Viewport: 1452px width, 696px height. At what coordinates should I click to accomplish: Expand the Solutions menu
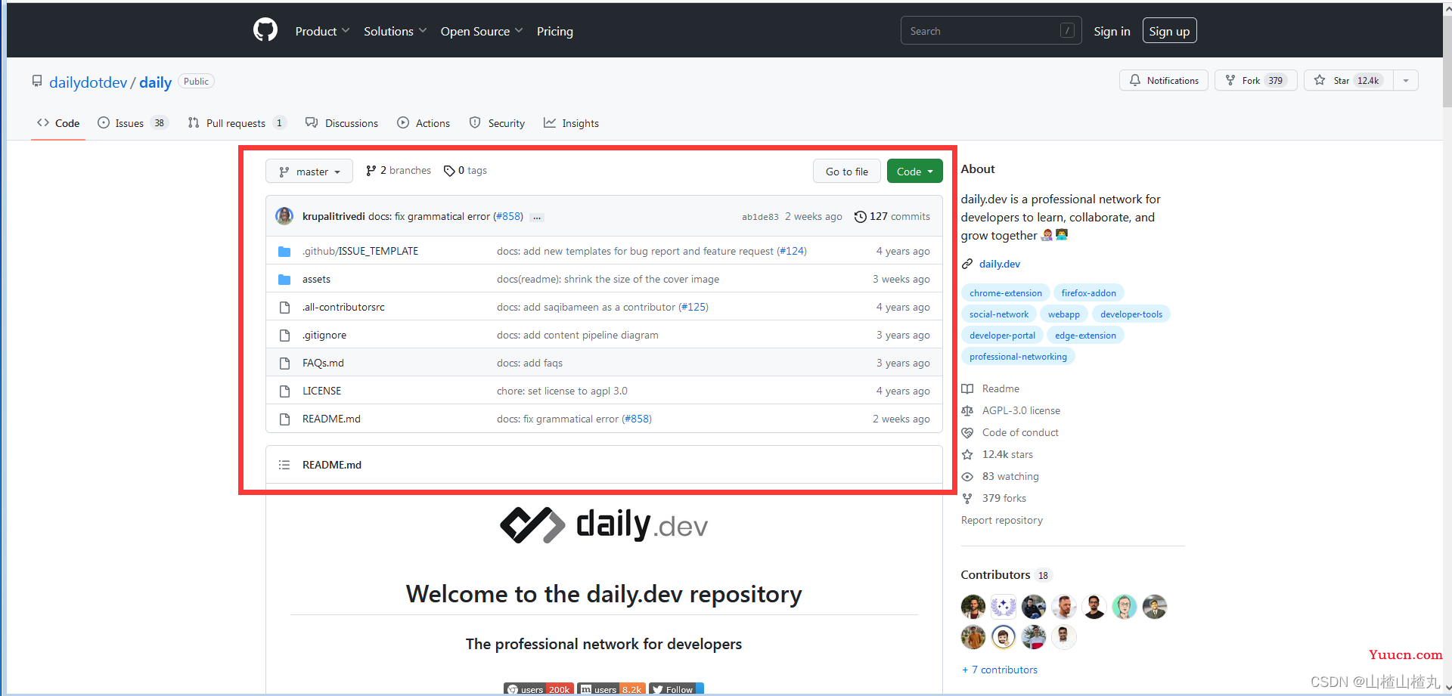click(x=395, y=31)
